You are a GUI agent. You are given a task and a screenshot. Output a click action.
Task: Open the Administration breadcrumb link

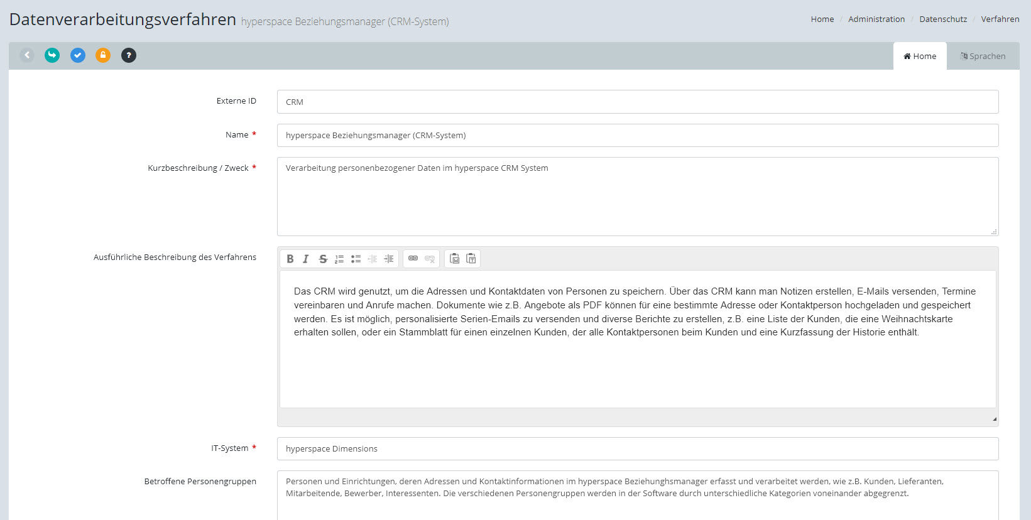(x=876, y=19)
